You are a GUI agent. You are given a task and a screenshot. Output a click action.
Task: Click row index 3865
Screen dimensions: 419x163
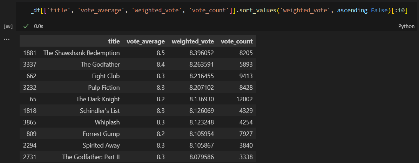pyautogui.click(x=30, y=122)
